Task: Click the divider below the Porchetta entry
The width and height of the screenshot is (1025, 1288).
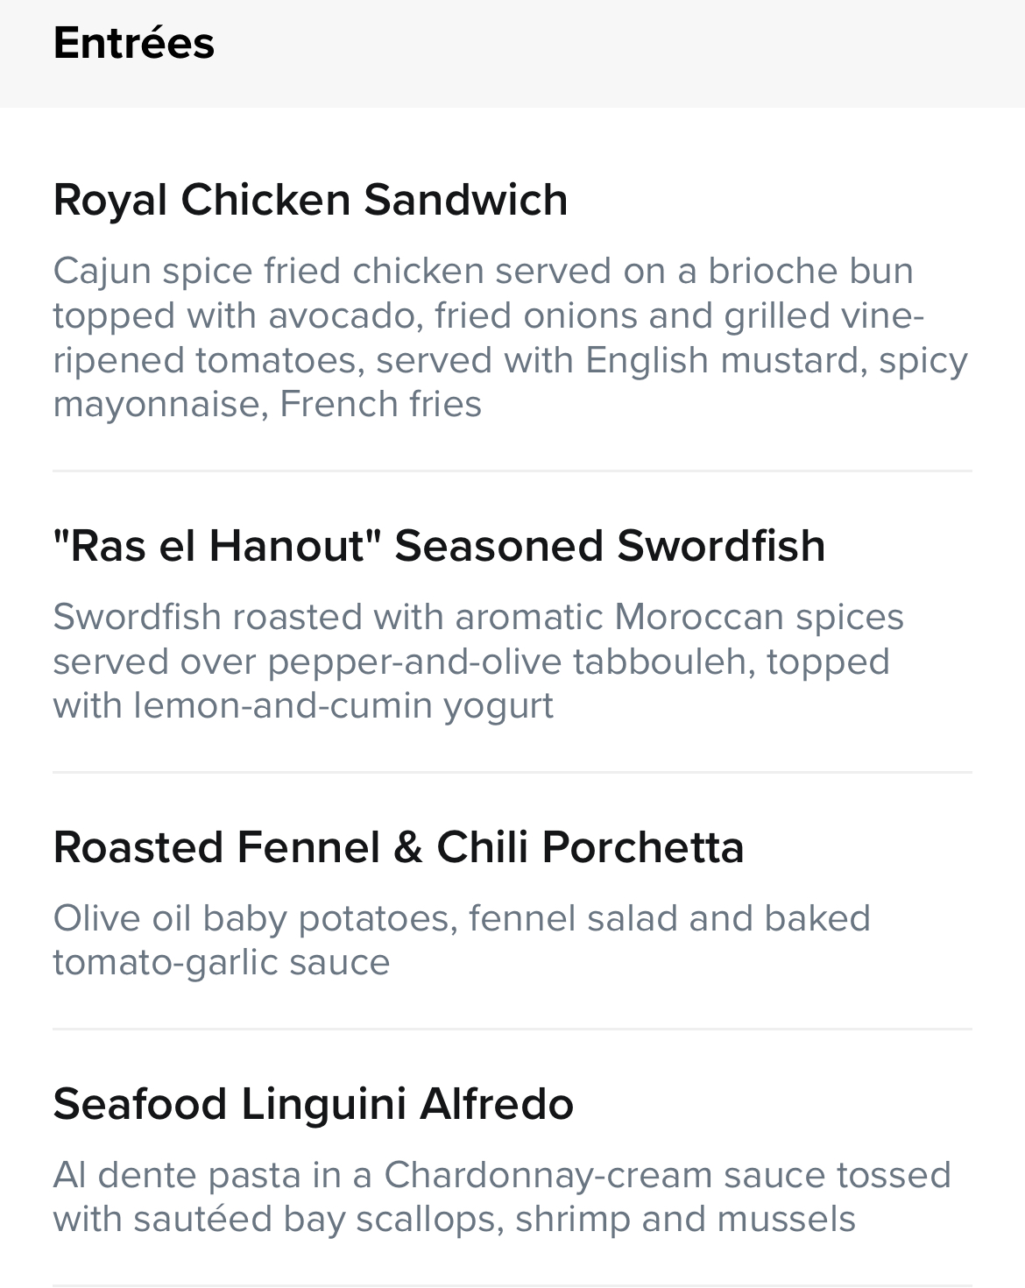Action: [512, 1030]
